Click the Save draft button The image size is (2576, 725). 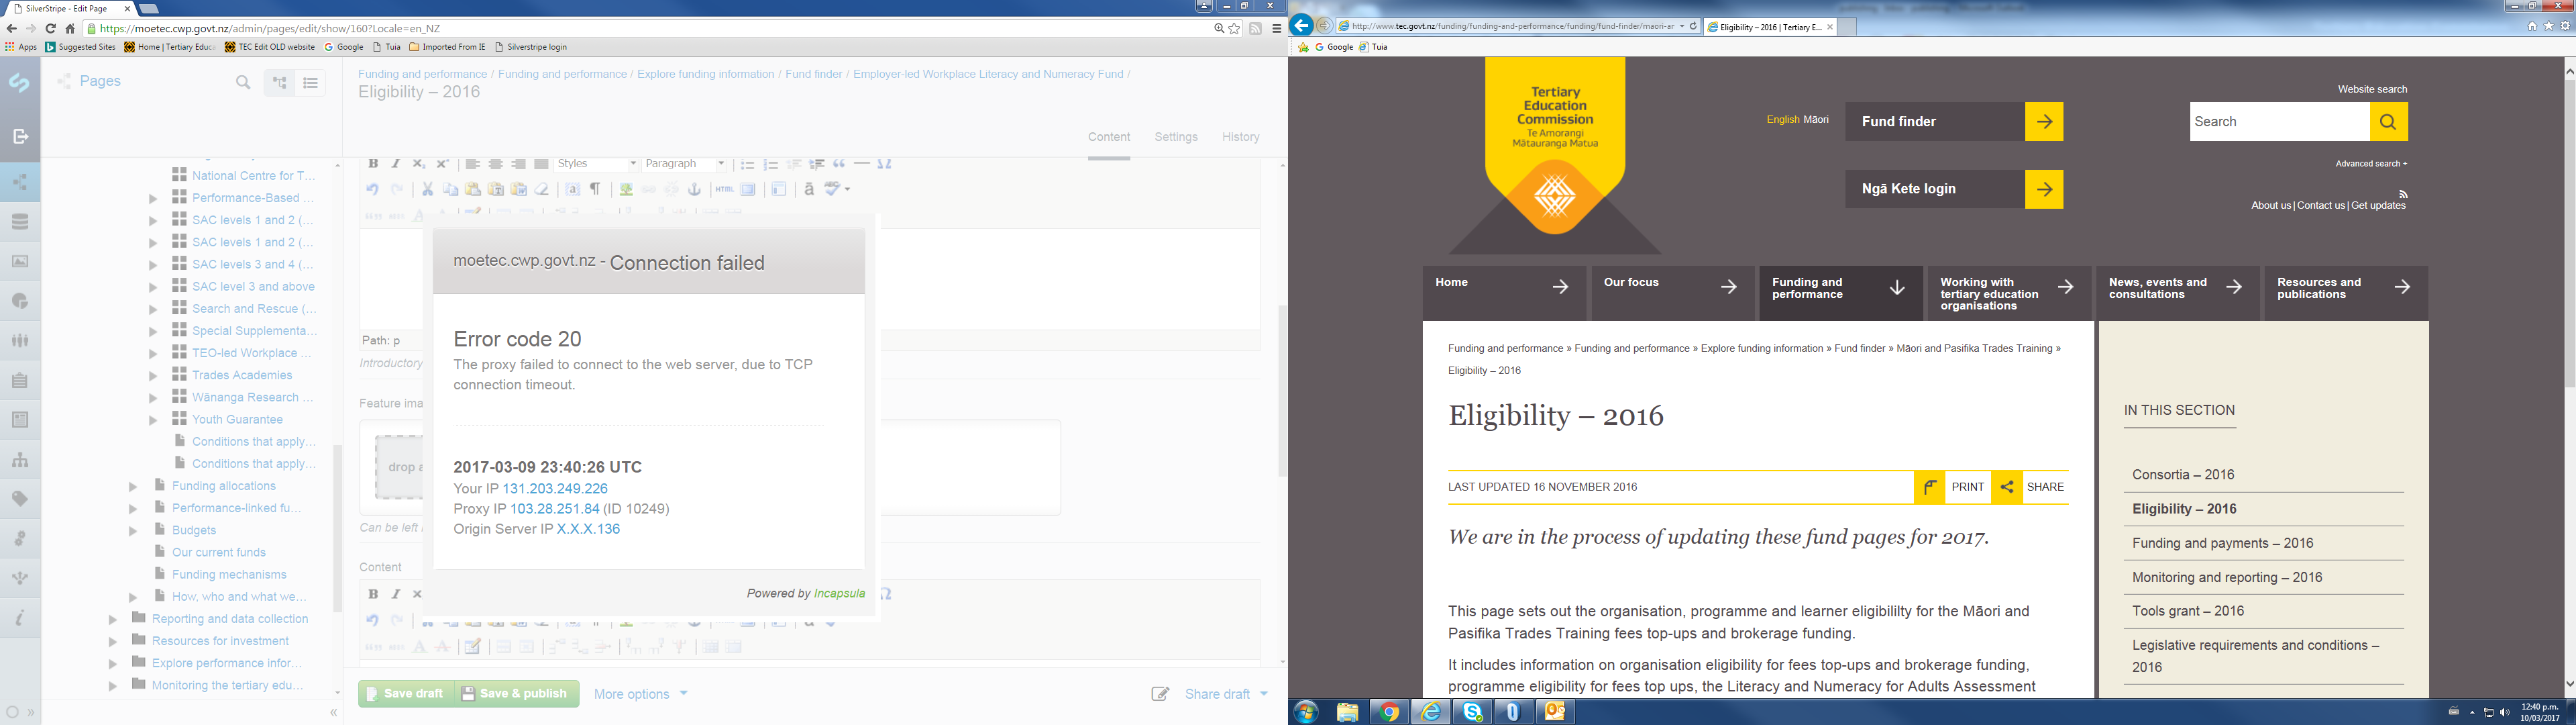coord(406,694)
